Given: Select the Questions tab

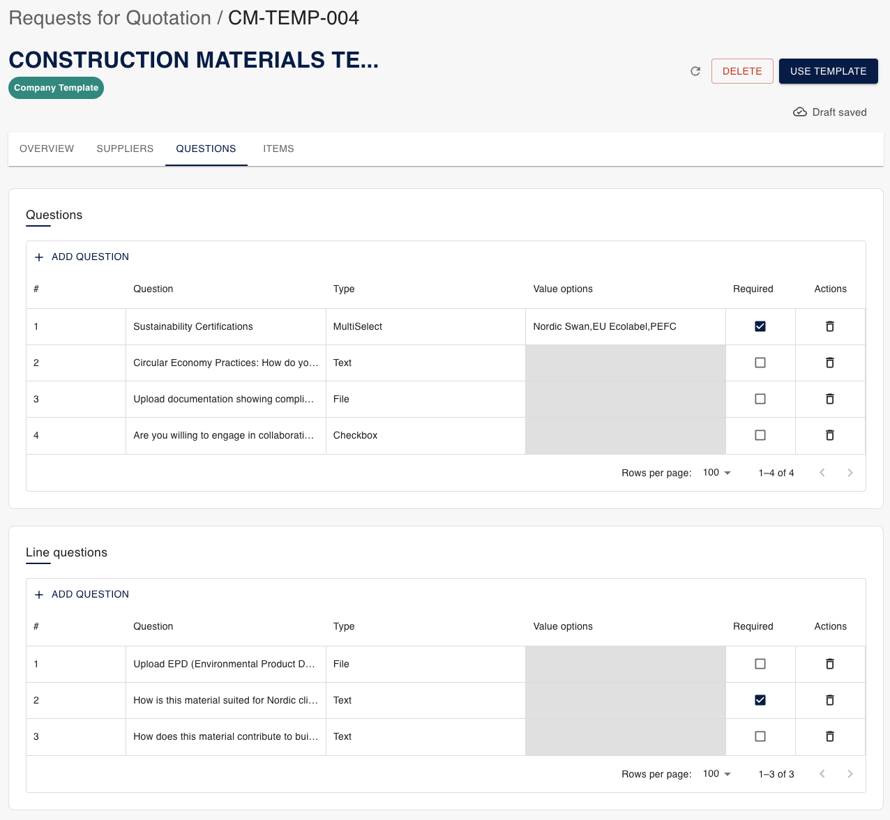Looking at the screenshot, I should pyautogui.click(x=206, y=149).
